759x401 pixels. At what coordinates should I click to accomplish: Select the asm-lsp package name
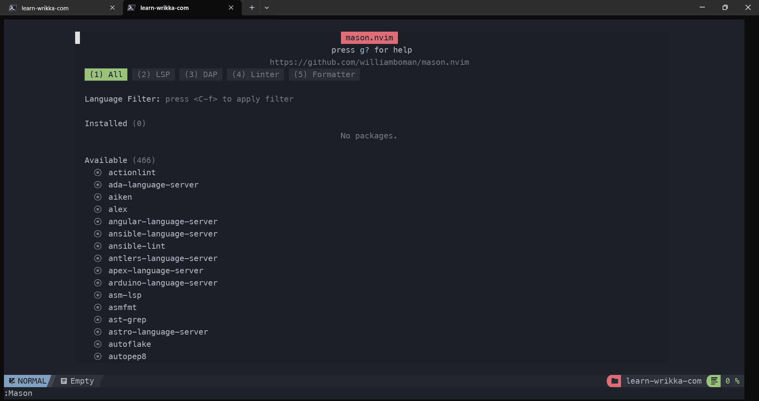pyautogui.click(x=125, y=295)
